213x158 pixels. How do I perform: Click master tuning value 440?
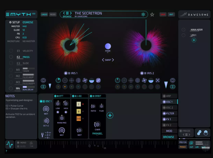(x=25, y=26)
